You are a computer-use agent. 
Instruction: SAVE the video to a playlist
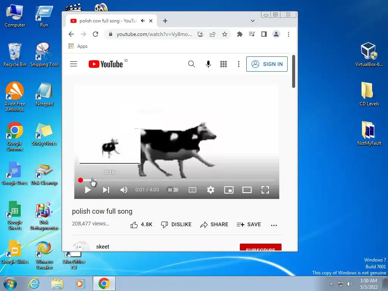[x=249, y=224]
